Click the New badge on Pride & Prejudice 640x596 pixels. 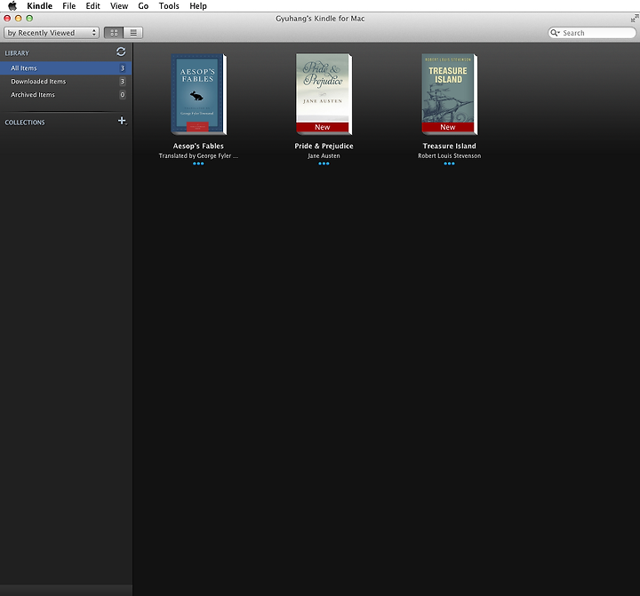[323, 127]
